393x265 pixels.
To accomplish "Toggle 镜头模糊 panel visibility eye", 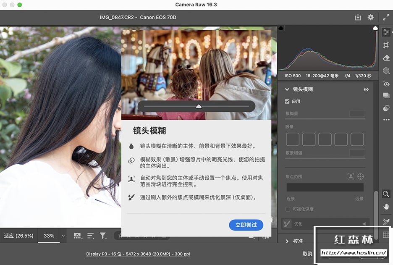I will coord(366,89).
